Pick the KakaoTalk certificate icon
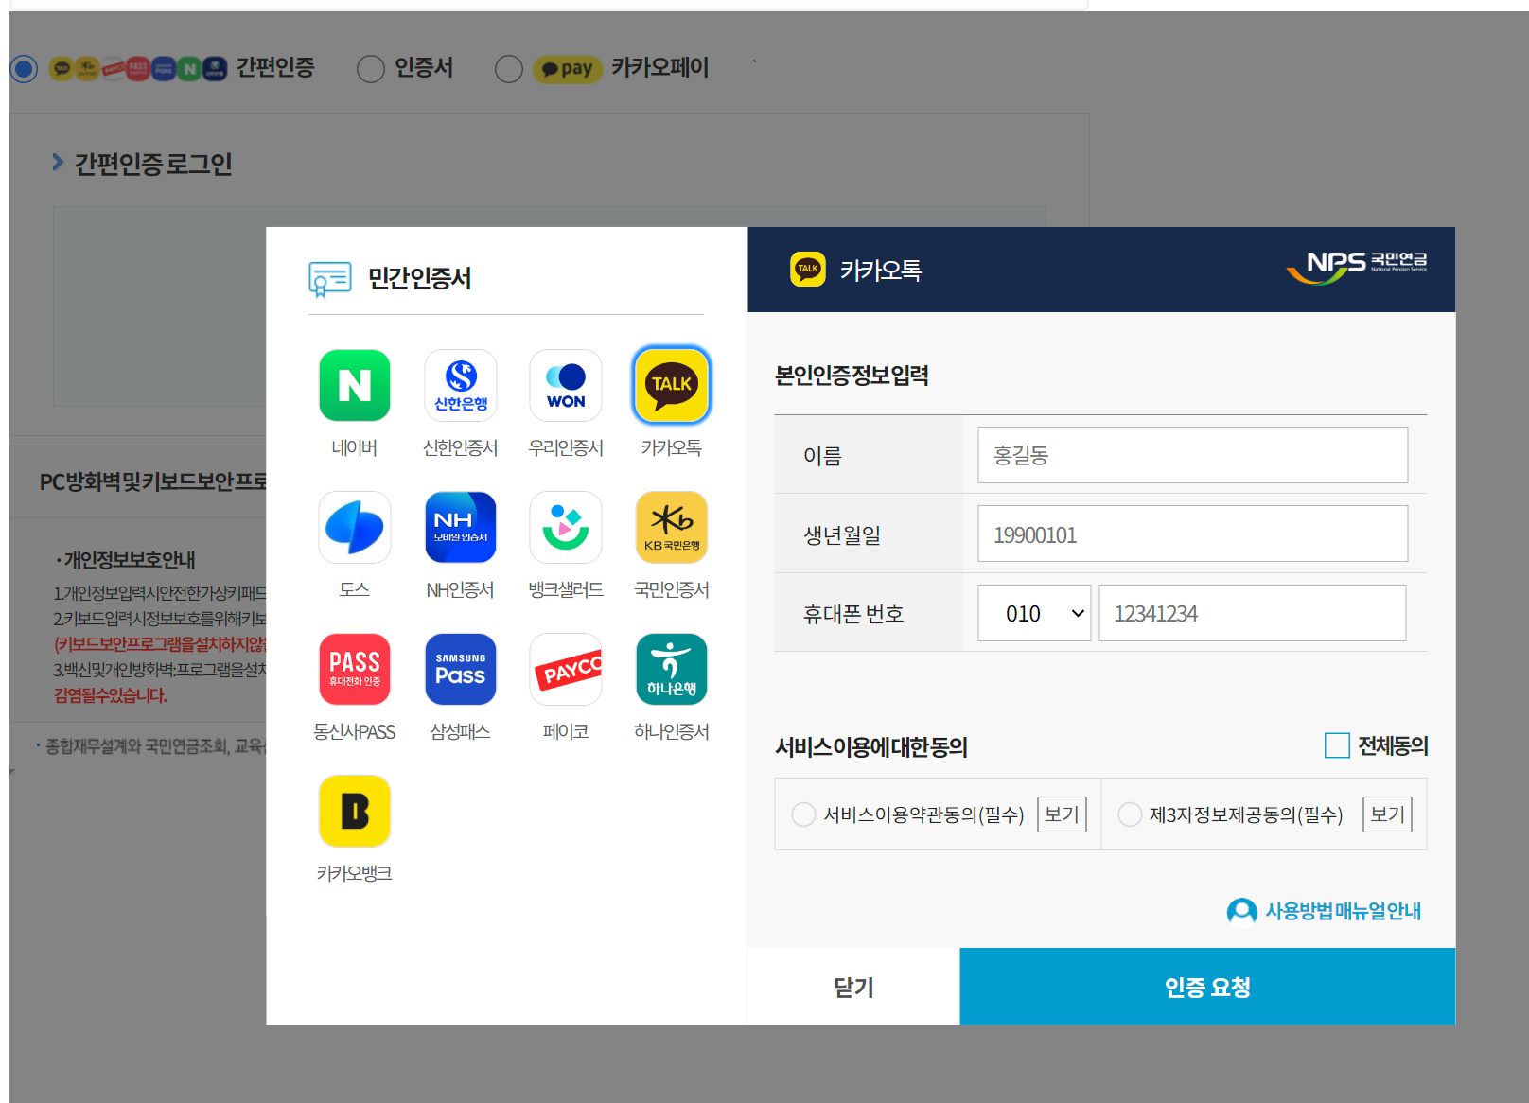This screenshot has height=1103, width=1529. 672,385
